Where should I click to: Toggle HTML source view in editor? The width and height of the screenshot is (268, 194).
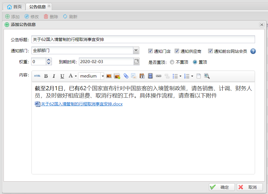[37, 76]
